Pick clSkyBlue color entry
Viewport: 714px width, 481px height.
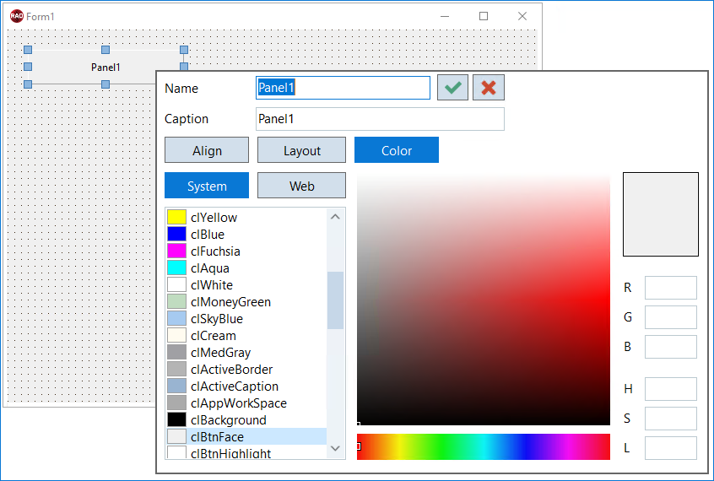[x=246, y=318]
